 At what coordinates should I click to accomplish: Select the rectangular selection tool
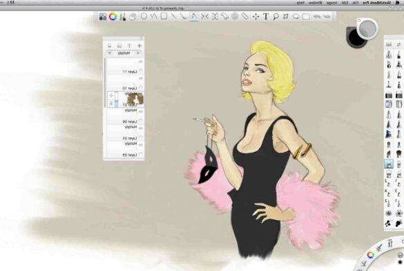click(x=306, y=17)
